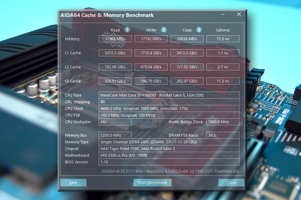
Task: Select the Memory Latency 73.5 ns field
Action: 223,39
